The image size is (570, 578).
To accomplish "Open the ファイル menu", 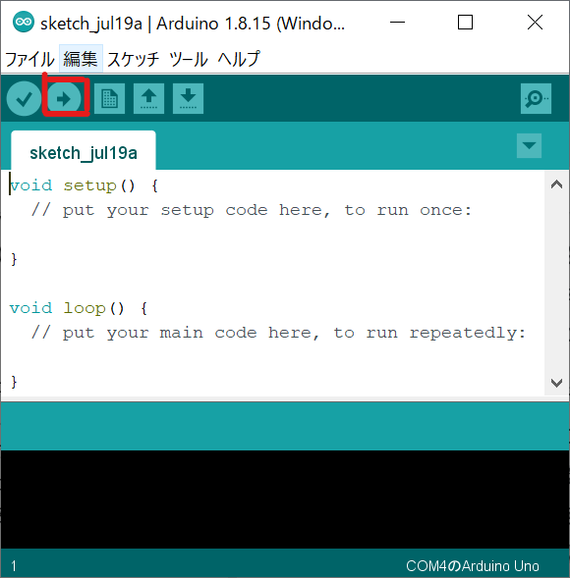I will (x=29, y=59).
